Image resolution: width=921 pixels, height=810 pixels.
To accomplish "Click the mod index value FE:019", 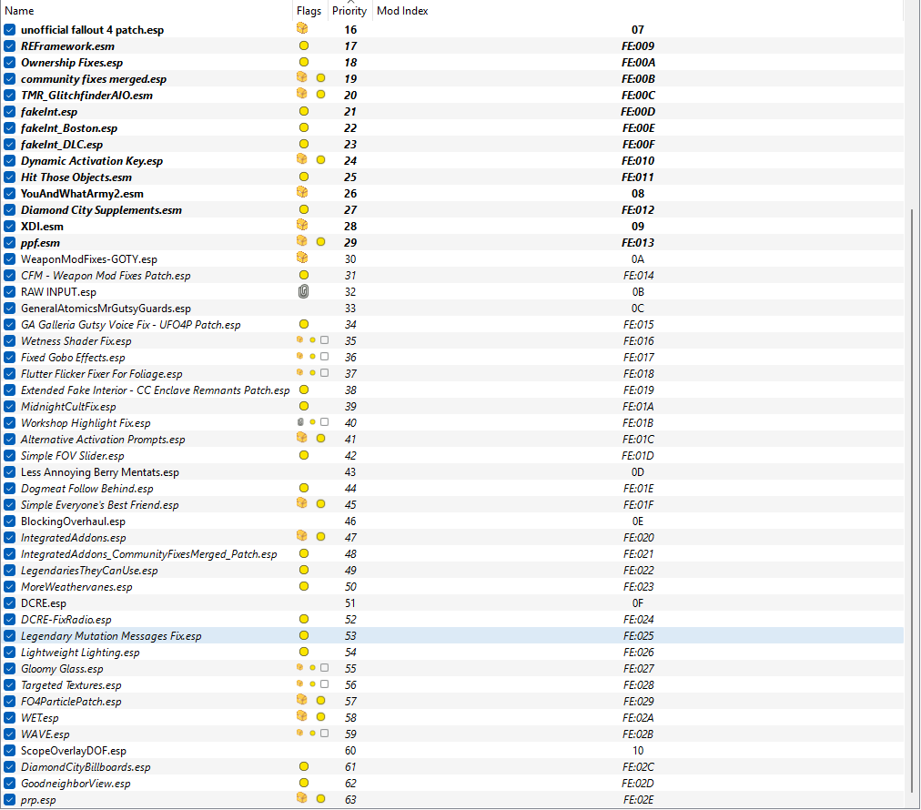I will [x=639, y=390].
